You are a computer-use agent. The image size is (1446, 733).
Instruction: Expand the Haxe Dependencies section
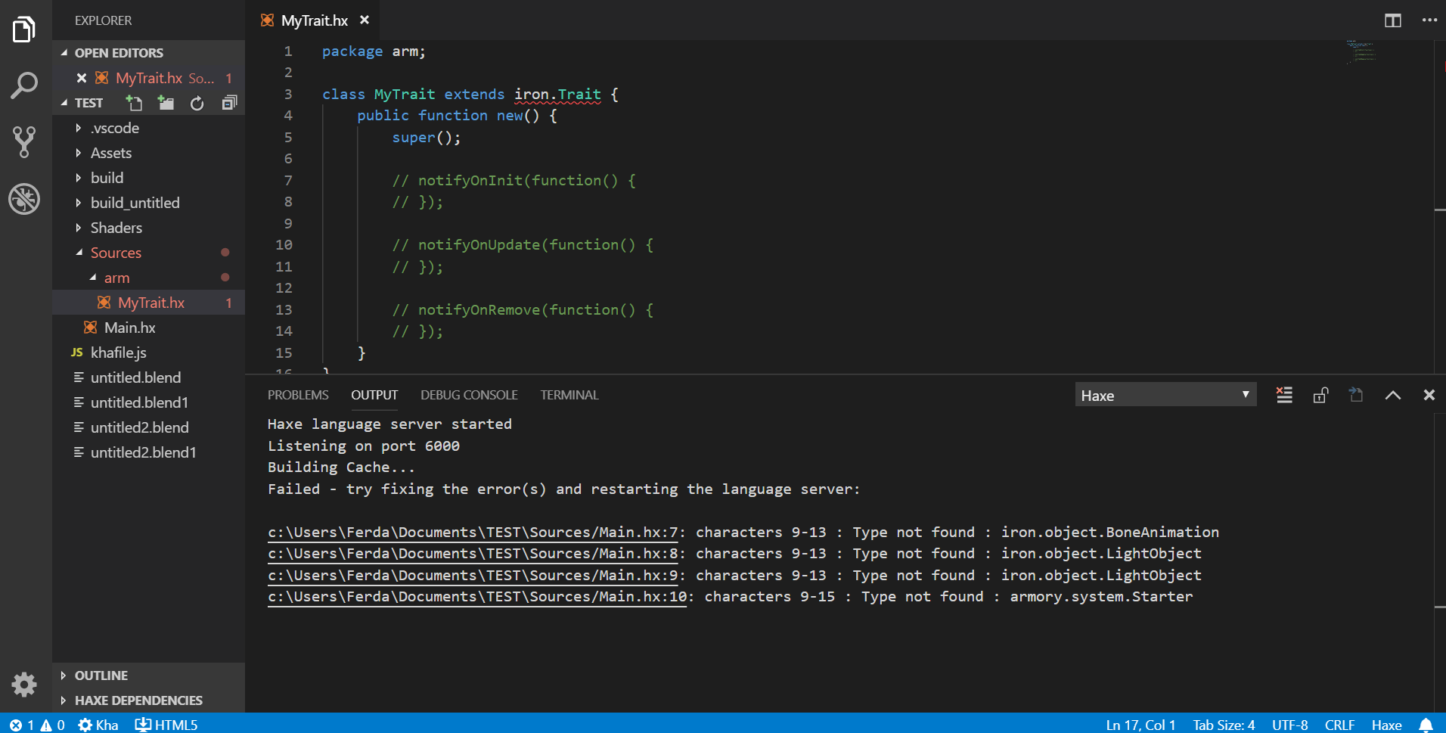click(x=148, y=700)
